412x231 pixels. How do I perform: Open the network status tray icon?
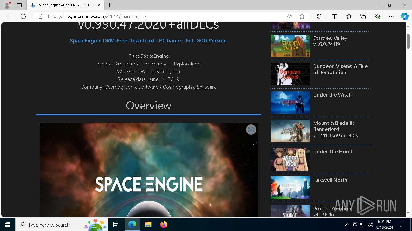[x=363, y=225]
